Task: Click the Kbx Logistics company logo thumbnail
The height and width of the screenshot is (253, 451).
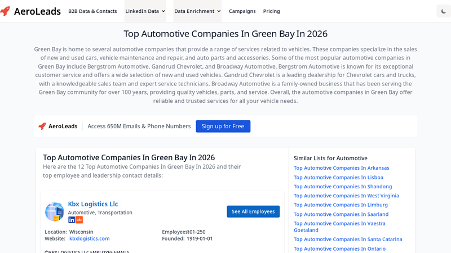Action: 54,212
